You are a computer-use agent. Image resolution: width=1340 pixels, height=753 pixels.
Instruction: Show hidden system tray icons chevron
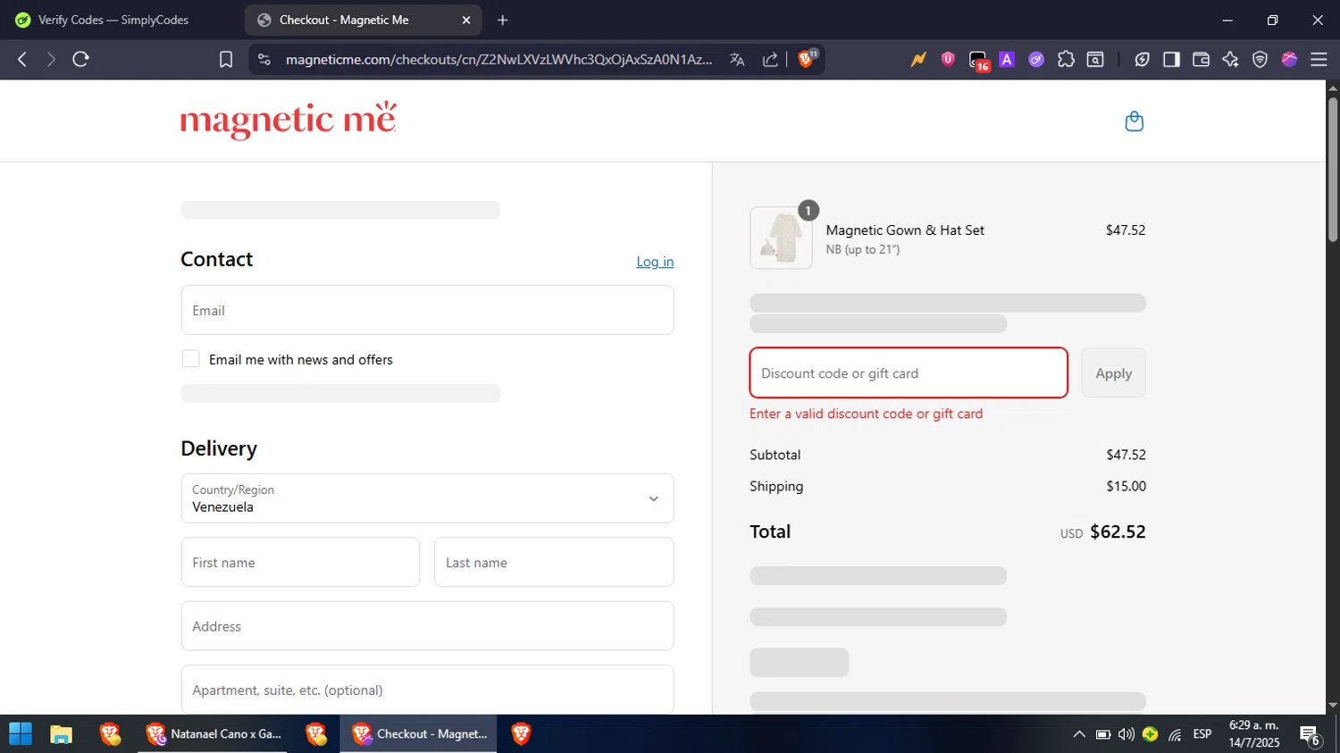tap(1079, 734)
